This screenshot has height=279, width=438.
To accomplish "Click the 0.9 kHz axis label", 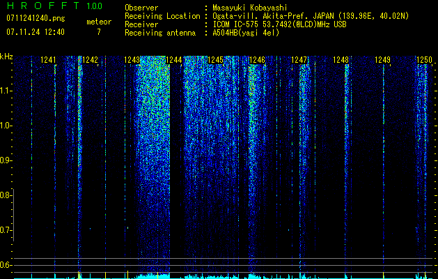I will click(x=5, y=160).
